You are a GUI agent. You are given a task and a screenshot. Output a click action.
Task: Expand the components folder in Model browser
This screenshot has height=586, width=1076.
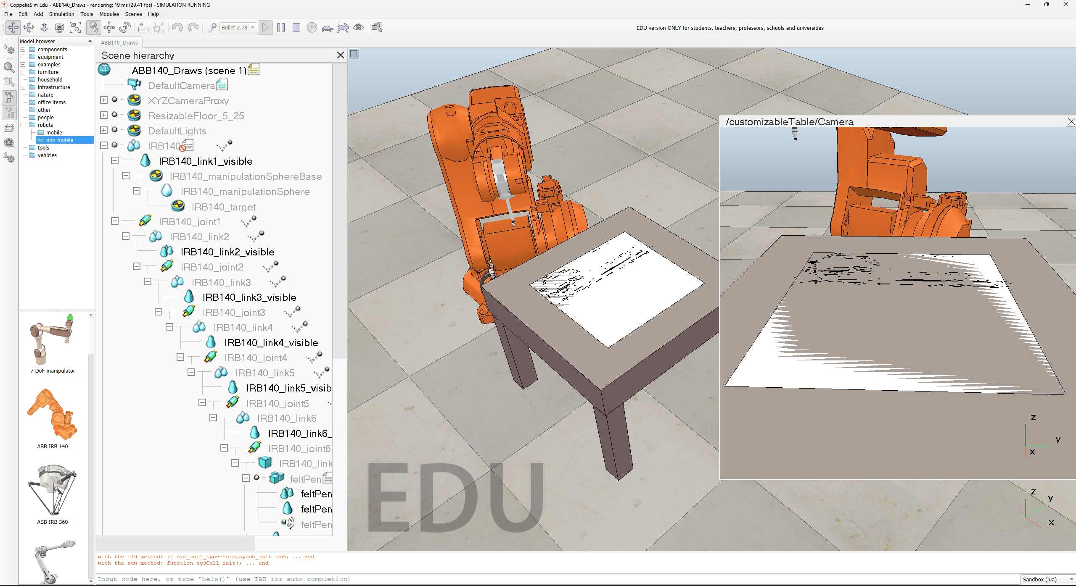click(x=23, y=49)
